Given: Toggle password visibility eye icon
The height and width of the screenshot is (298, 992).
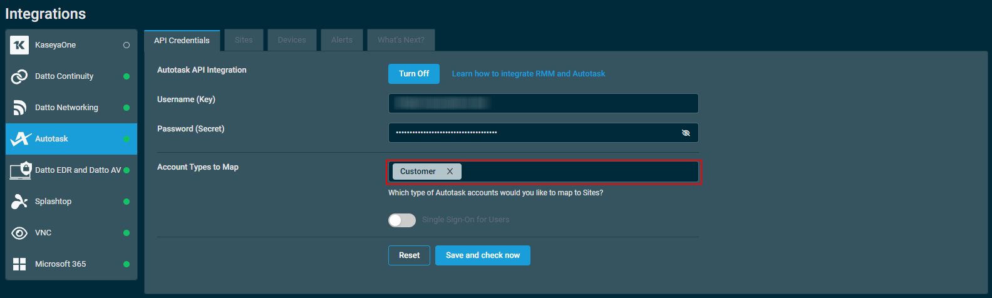Looking at the screenshot, I should click(x=686, y=133).
